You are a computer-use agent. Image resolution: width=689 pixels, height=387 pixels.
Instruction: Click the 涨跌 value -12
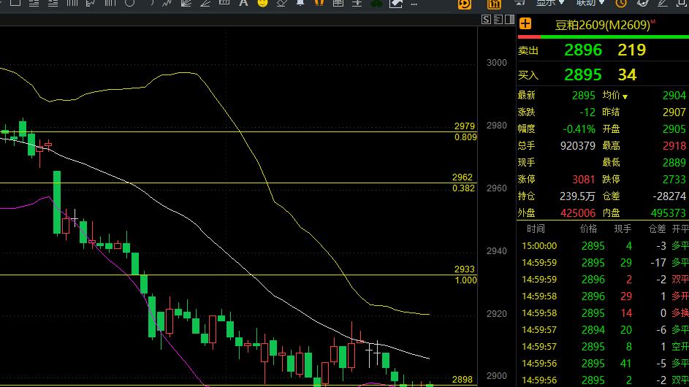coord(587,112)
